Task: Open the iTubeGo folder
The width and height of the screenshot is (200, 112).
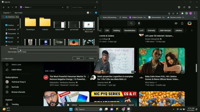Action: click(45, 24)
